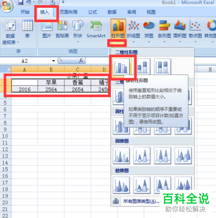Open the 审阅 ribbon tab
This screenshot has height=218, width=216.
(131, 12)
